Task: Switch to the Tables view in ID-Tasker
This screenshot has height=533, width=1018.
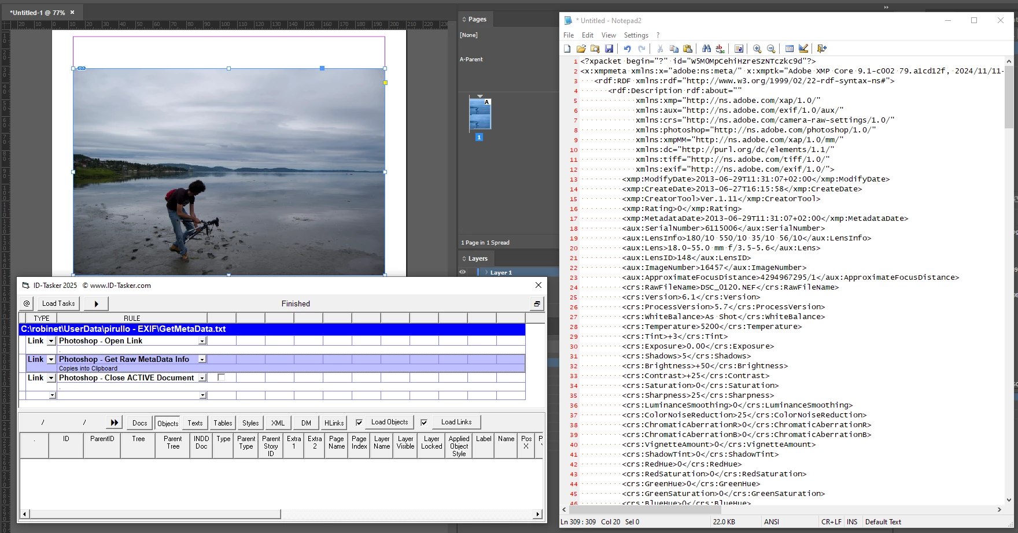Action: click(x=223, y=423)
